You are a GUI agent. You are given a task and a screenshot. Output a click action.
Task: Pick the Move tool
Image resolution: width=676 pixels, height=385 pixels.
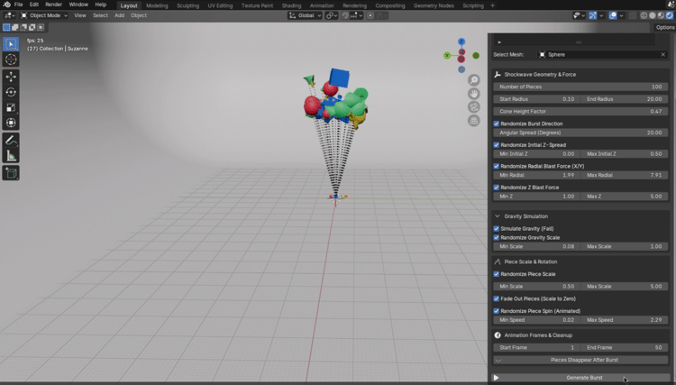pyautogui.click(x=11, y=77)
